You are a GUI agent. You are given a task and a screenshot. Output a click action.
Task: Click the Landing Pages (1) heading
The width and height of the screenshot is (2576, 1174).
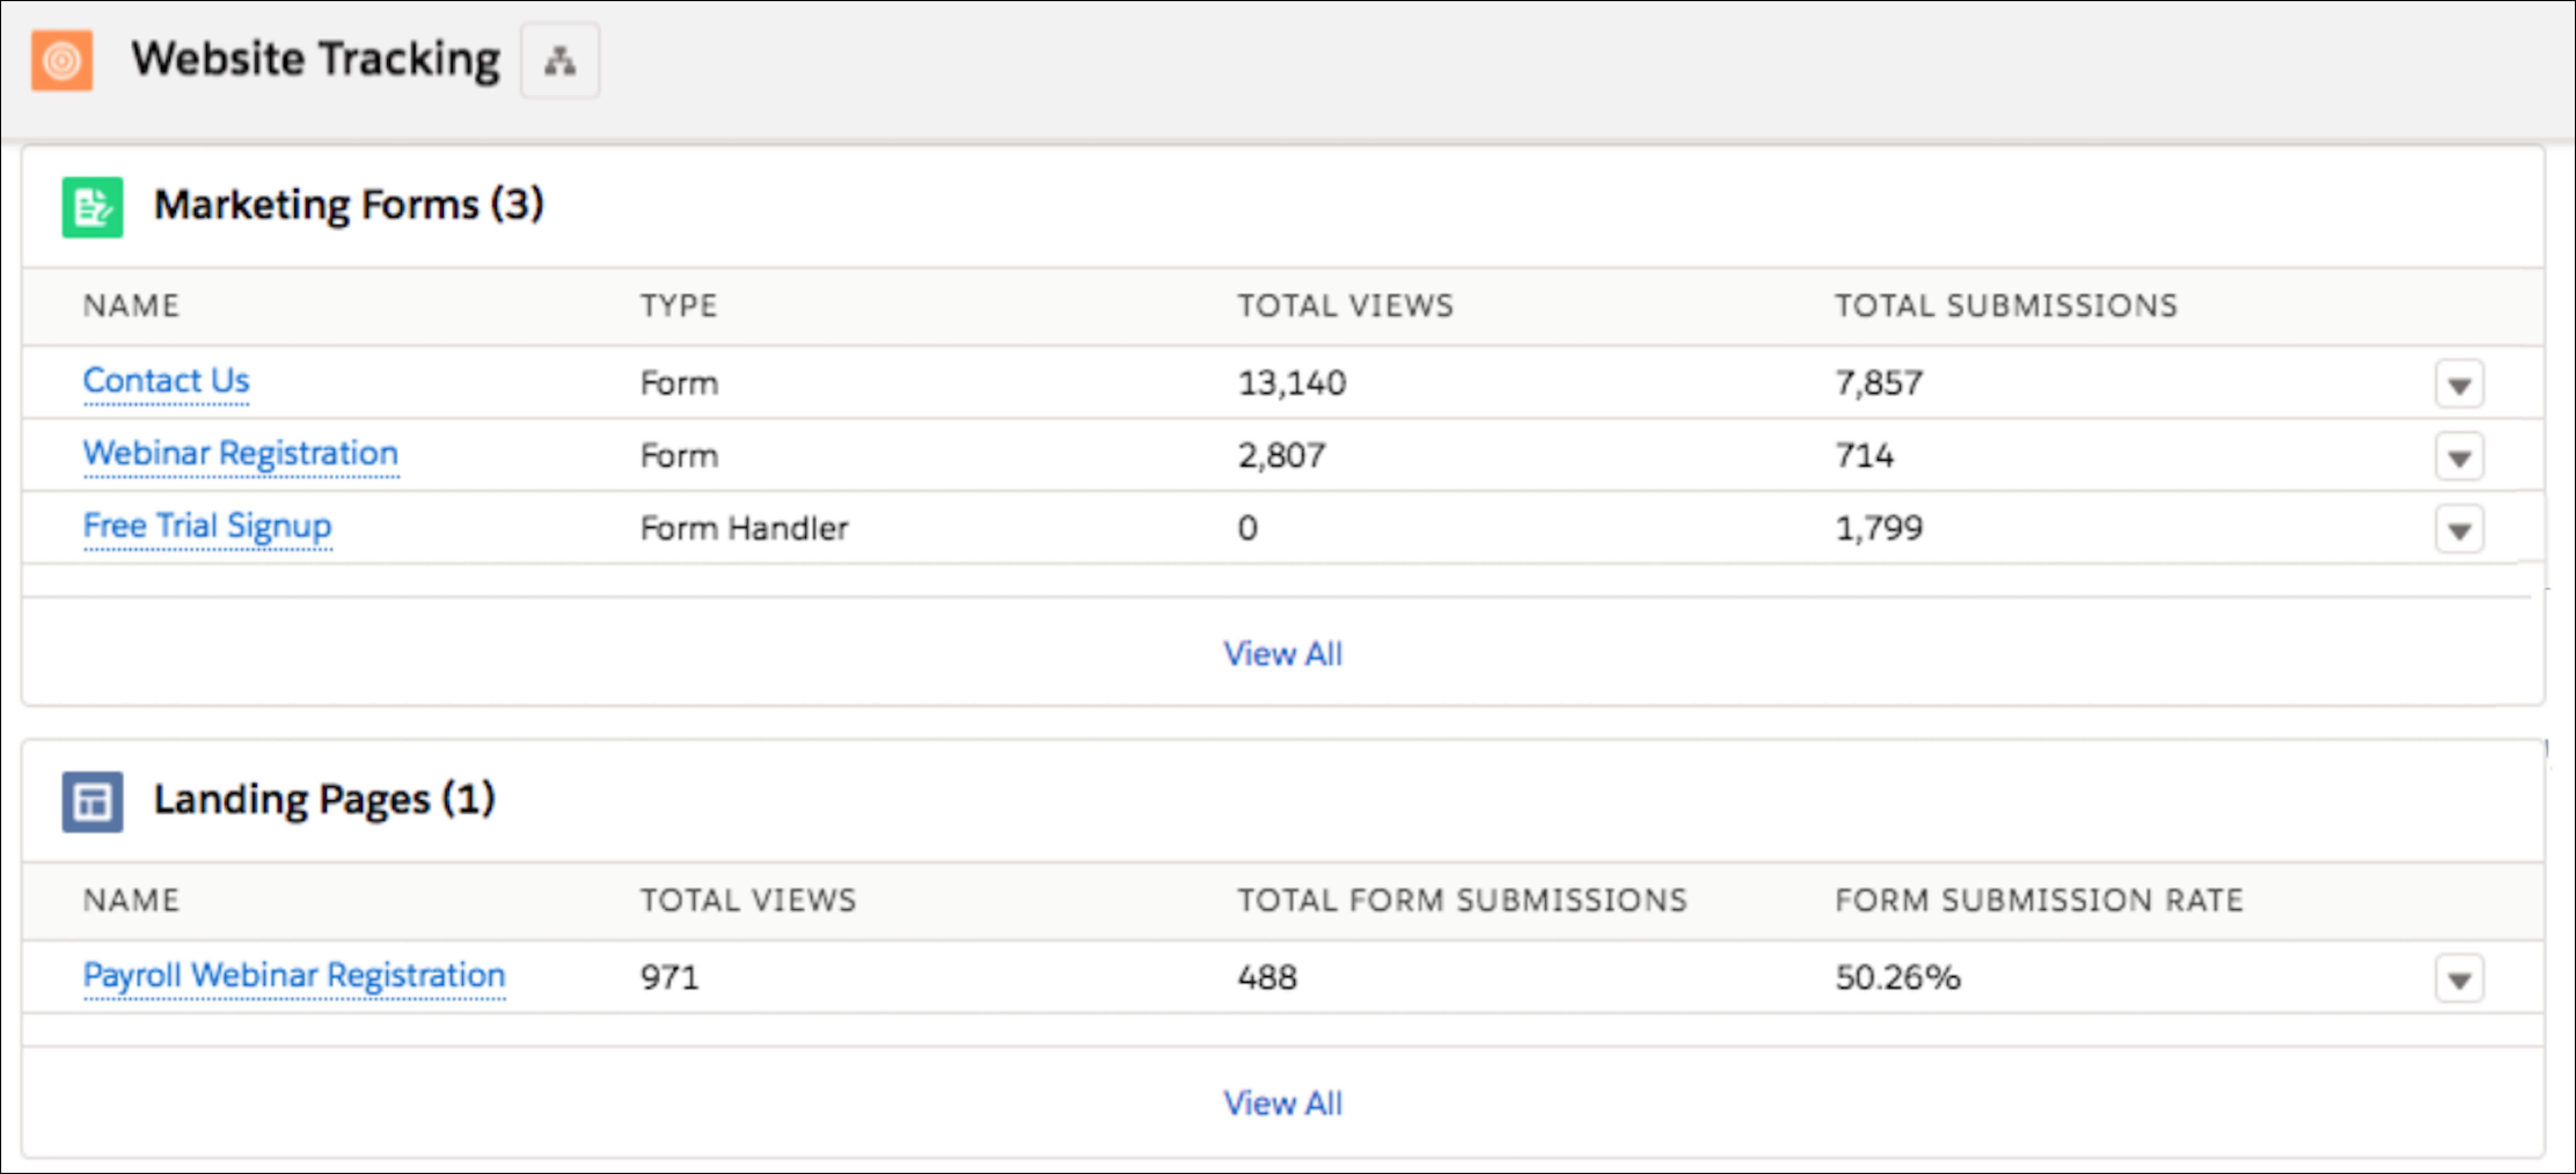pos(325,800)
